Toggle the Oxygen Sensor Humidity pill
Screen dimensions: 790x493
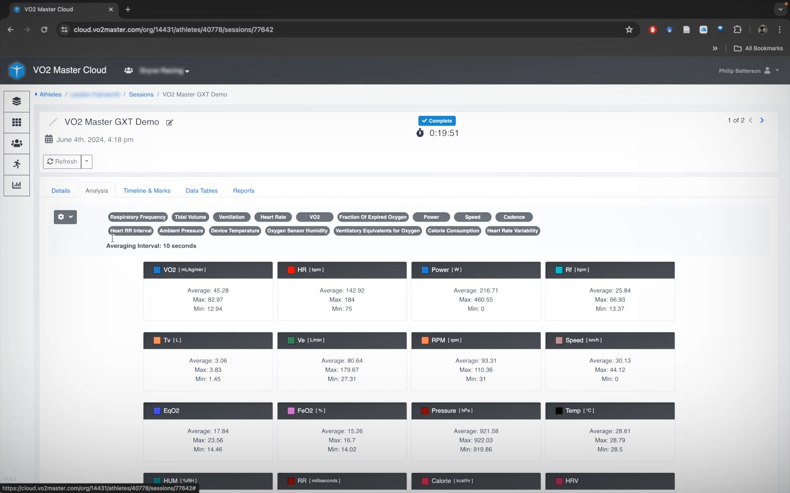click(298, 231)
